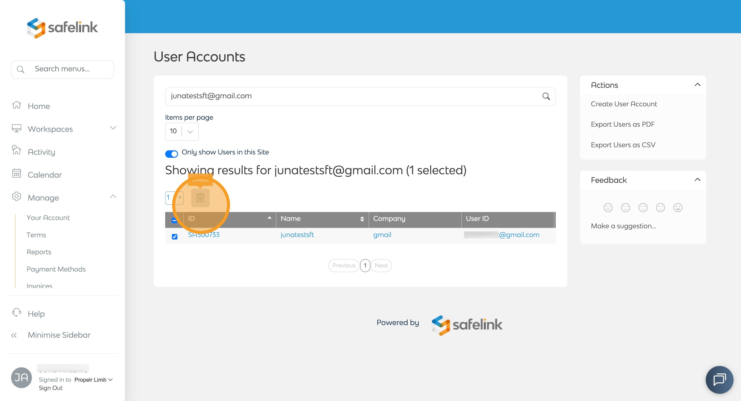Click the trash delete icon above table
The image size is (741, 401).
tap(200, 198)
